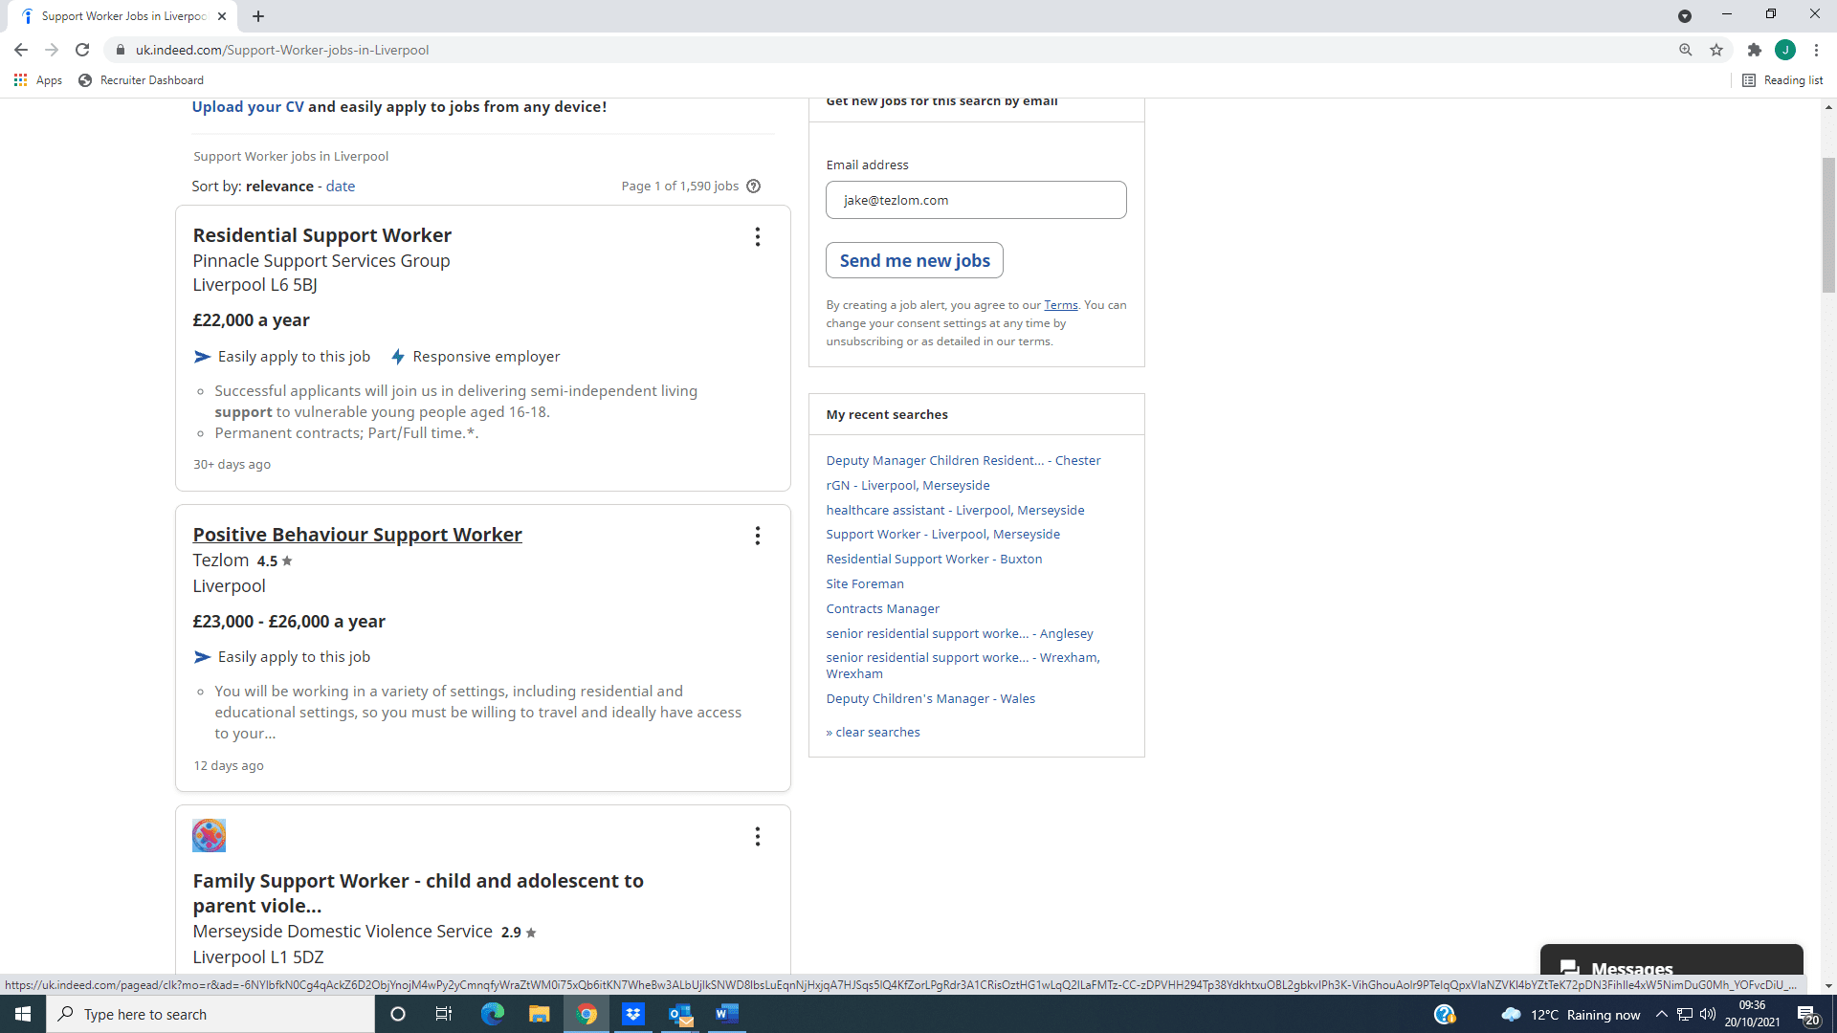Screen dimensions: 1837x1033
Task: Open the Chrome profile avatar
Action: [1784, 50]
